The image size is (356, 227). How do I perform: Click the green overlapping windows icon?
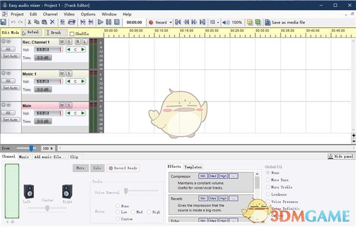(258, 22)
